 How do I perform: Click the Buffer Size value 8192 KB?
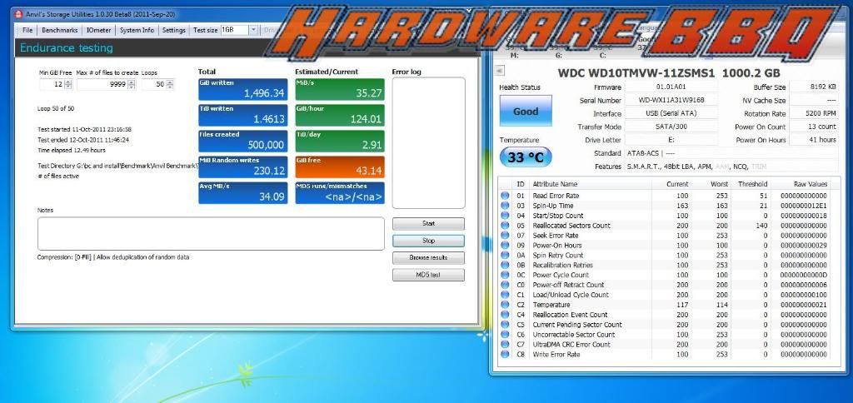point(814,87)
